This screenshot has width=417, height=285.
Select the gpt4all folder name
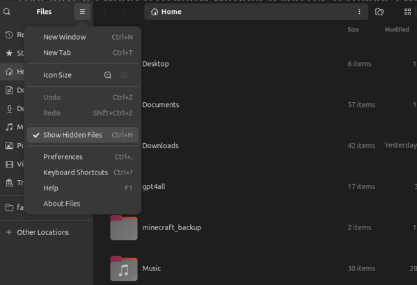[154, 187]
